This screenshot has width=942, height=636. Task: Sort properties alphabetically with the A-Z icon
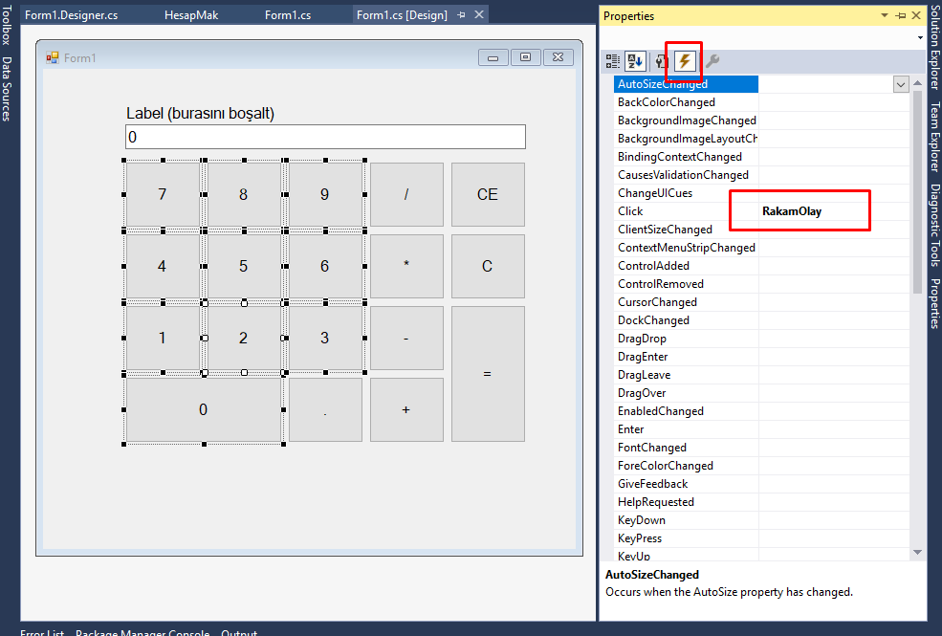(x=635, y=61)
